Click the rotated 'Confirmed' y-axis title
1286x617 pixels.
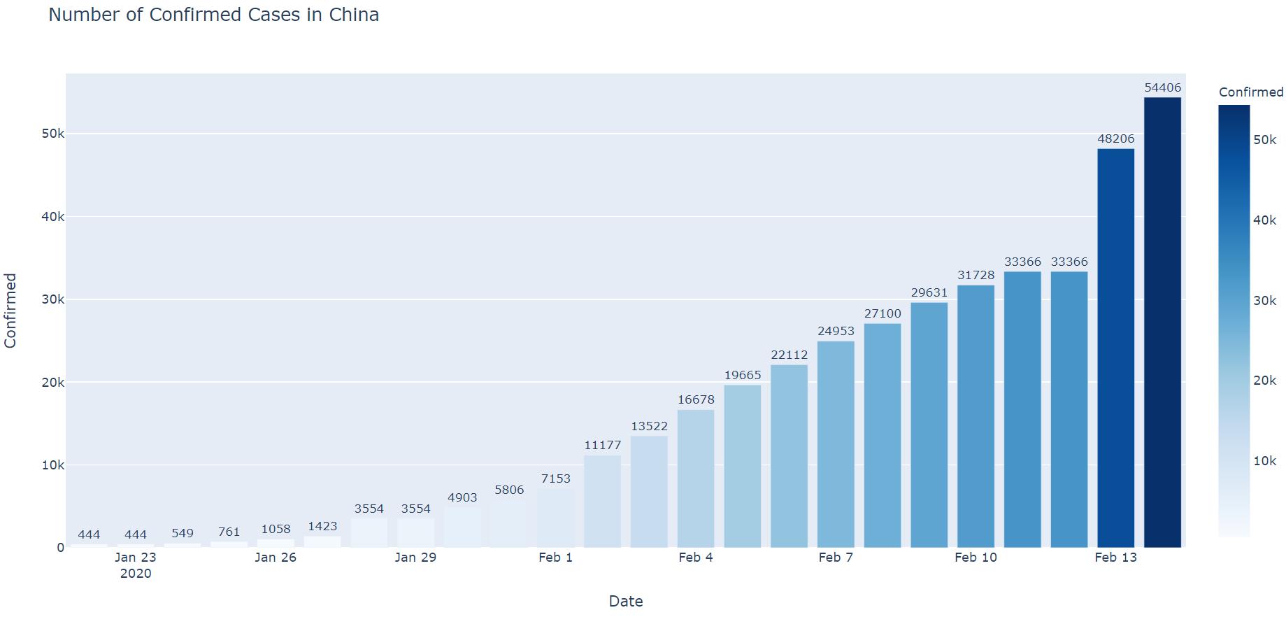click(x=10, y=311)
